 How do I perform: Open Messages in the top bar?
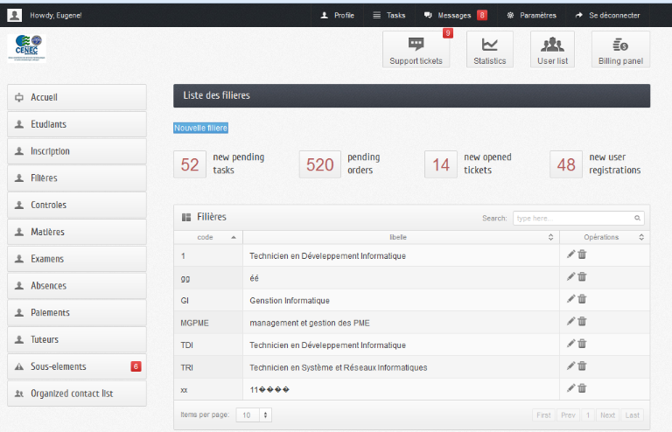click(455, 15)
